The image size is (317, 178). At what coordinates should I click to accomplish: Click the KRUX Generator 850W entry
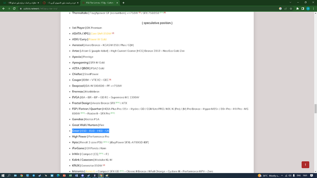pyautogui.click(x=89, y=166)
